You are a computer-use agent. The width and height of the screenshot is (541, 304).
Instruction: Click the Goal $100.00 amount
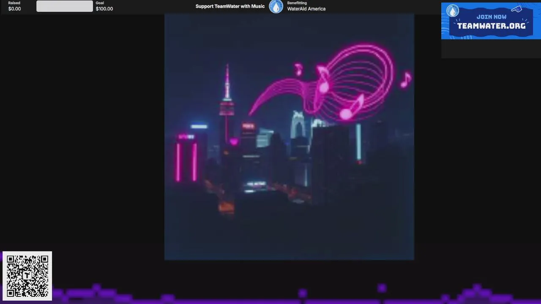pos(104,9)
